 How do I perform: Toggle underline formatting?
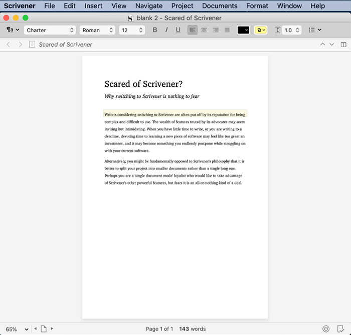pyautogui.click(x=178, y=30)
